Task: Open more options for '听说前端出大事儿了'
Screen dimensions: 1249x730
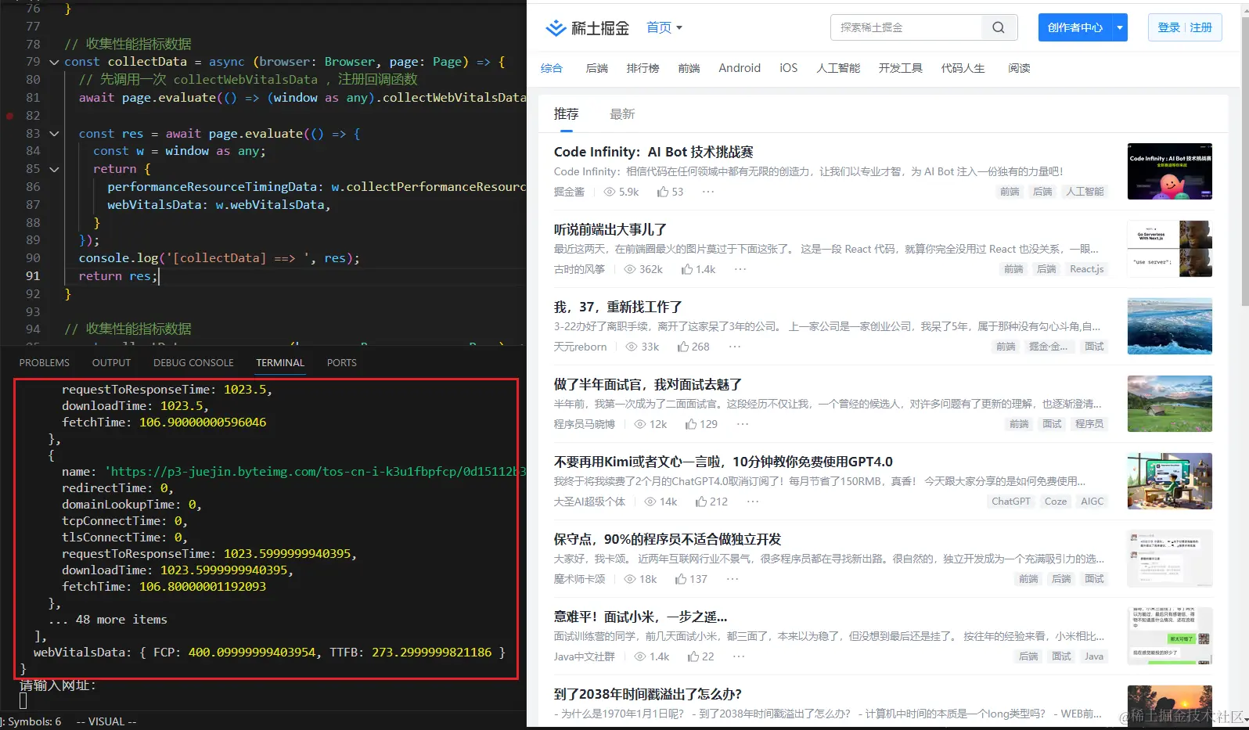Action: (x=740, y=269)
